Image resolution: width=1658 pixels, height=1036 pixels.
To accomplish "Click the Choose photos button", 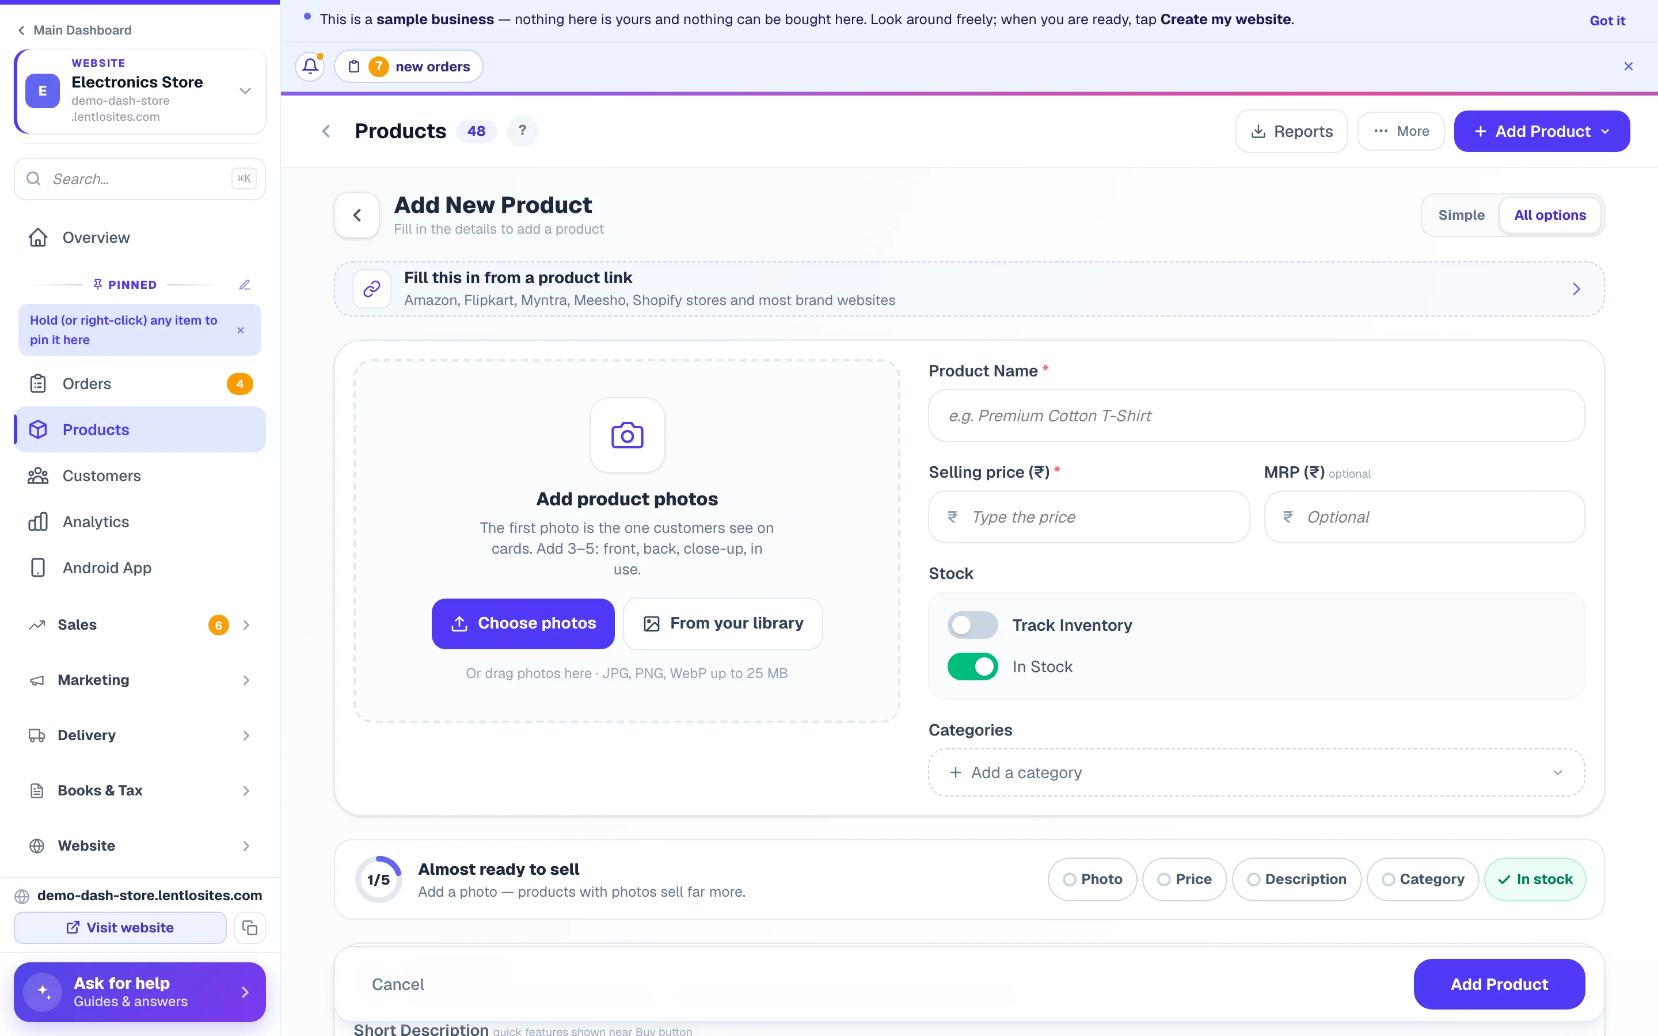I will click(x=523, y=623).
